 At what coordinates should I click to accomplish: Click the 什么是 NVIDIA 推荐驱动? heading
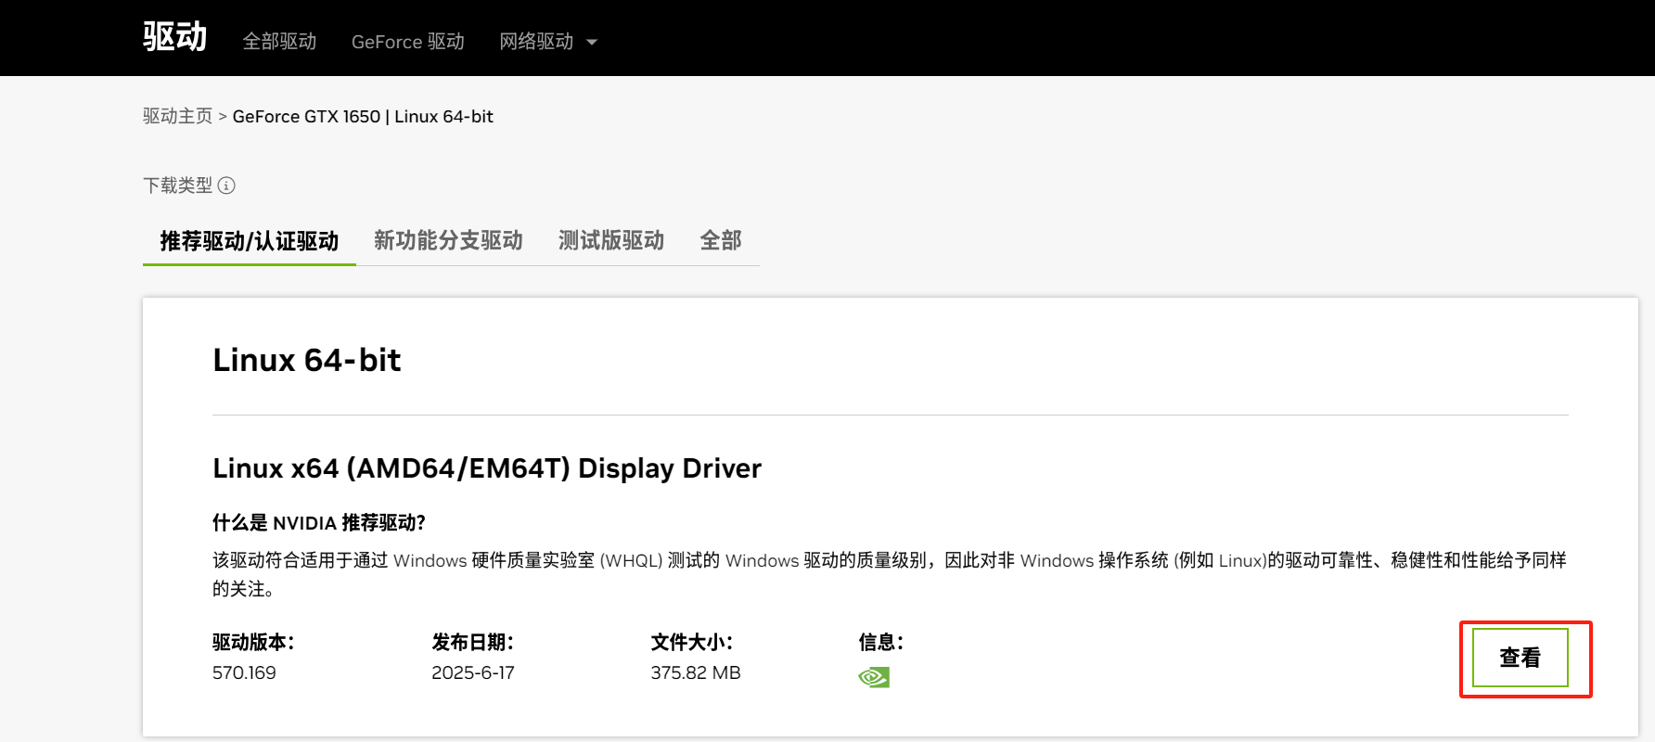(319, 523)
